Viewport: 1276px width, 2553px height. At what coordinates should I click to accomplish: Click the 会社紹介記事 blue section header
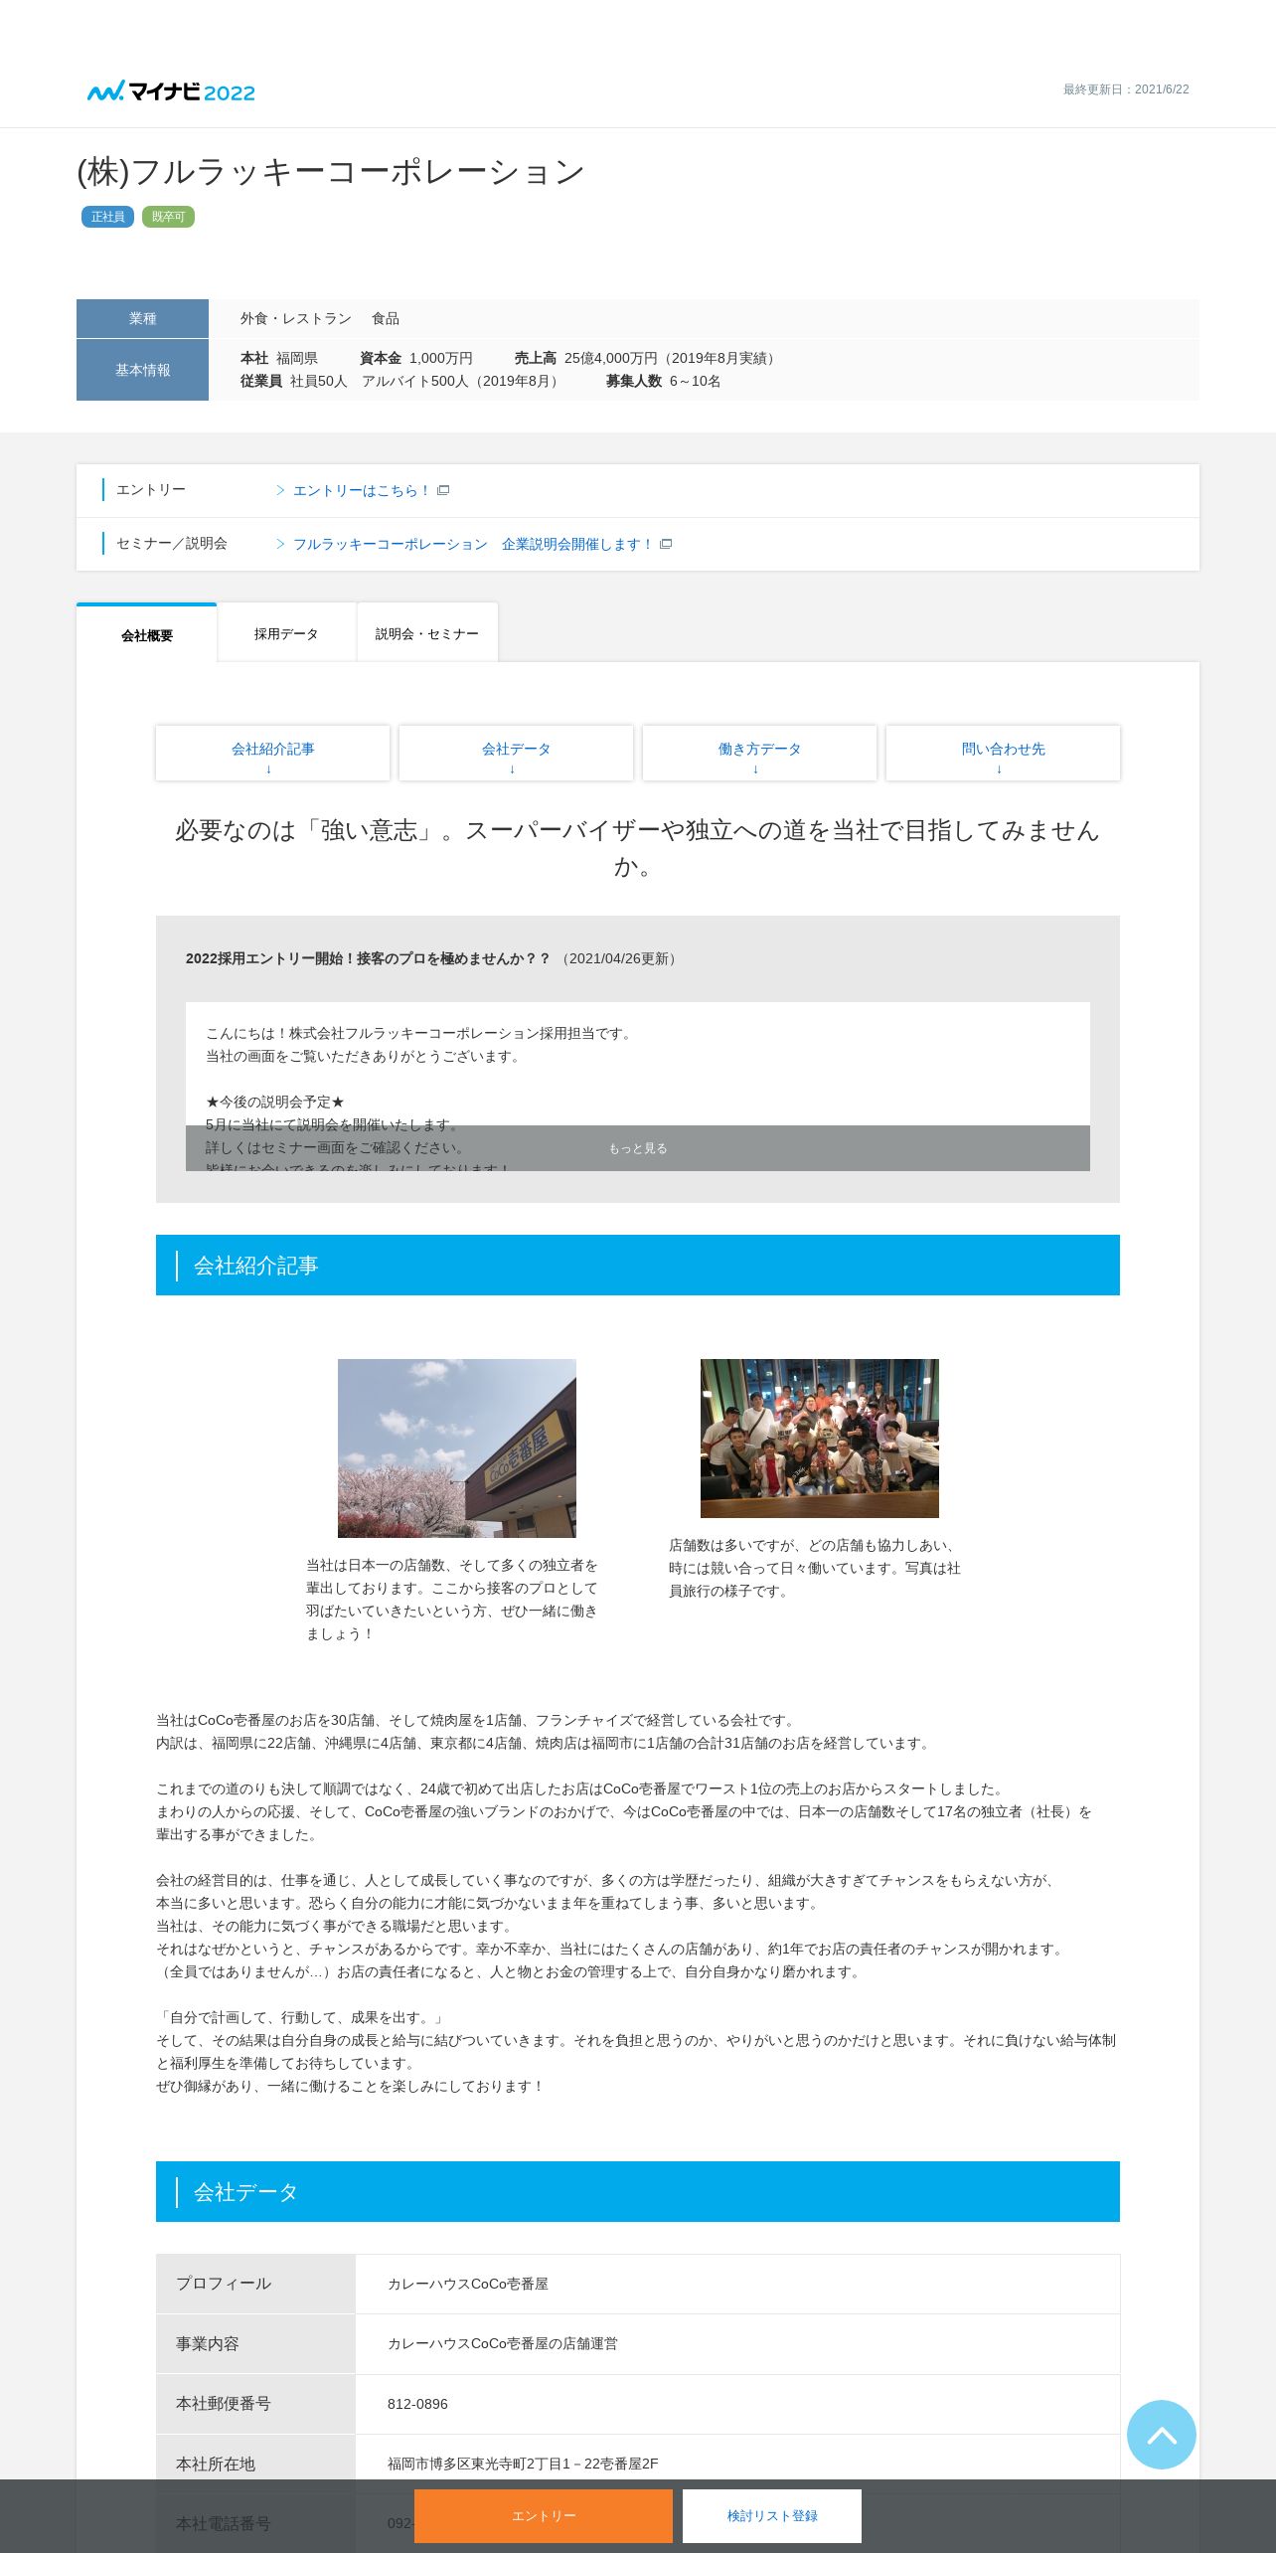638,1266
